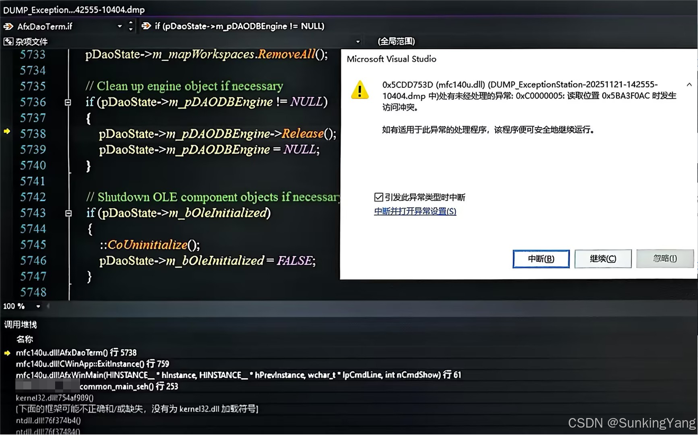This screenshot has height=435, width=698.
Task: Follow the 中断并打开异常设置 link
Action: 415,211
